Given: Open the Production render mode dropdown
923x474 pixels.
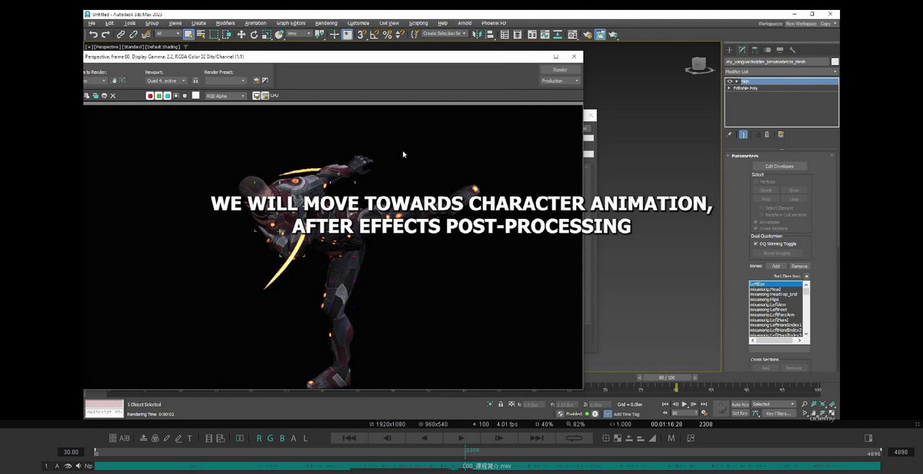Looking at the screenshot, I should point(560,81).
